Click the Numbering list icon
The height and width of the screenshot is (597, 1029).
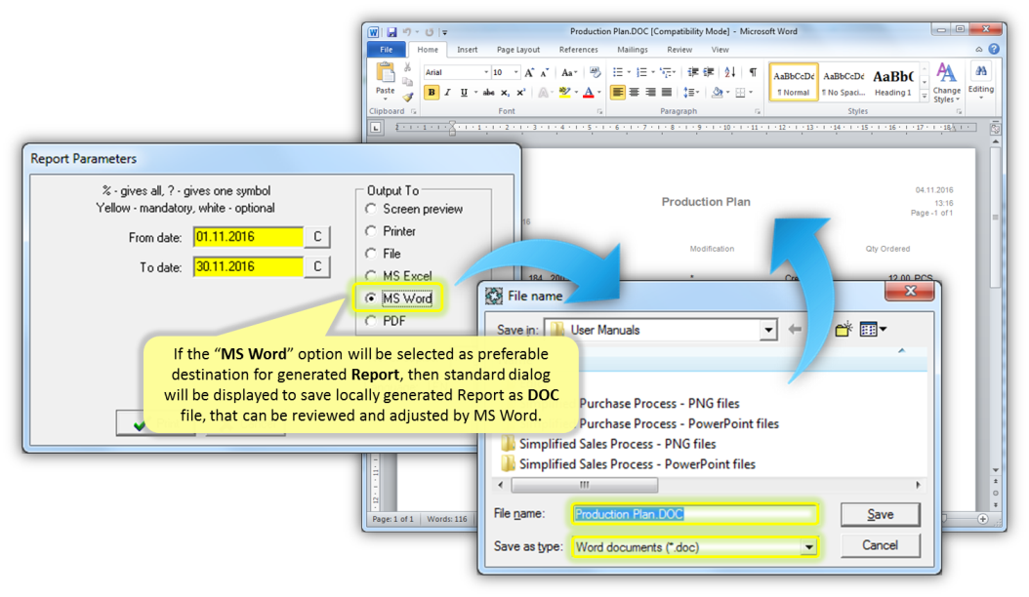click(641, 72)
